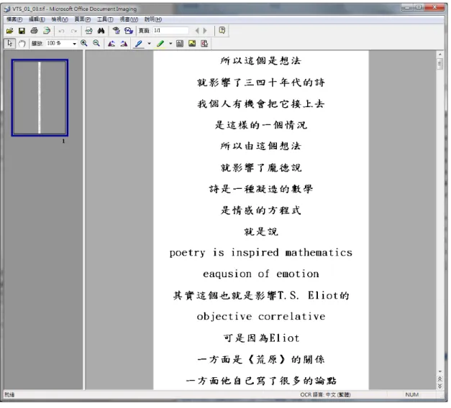Redo the last undone action
This screenshot has height=408, width=451.
click(74, 31)
